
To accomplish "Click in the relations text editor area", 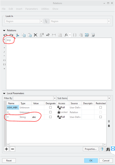I will click(59, 64).
